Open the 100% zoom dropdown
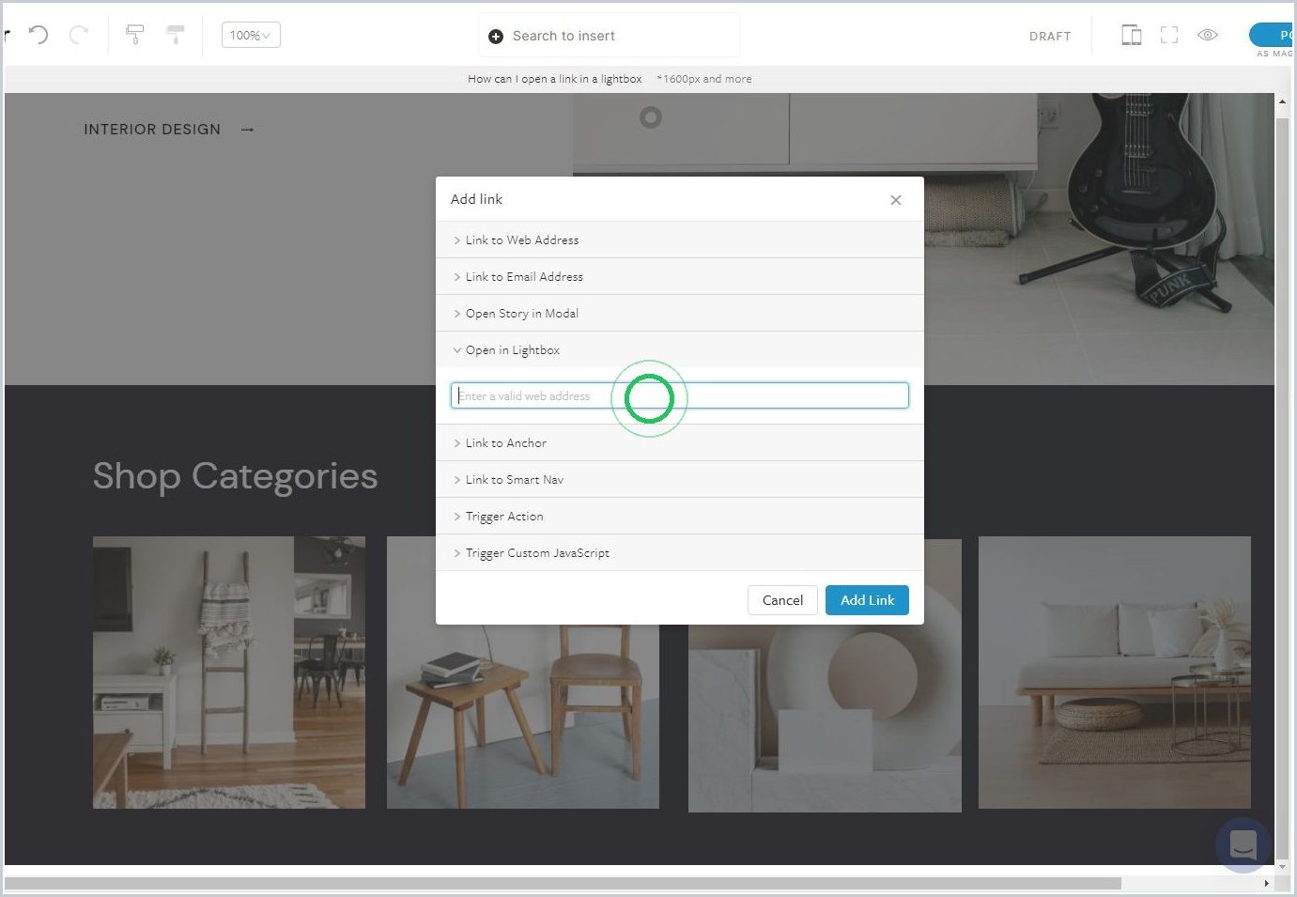 (251, 36)
